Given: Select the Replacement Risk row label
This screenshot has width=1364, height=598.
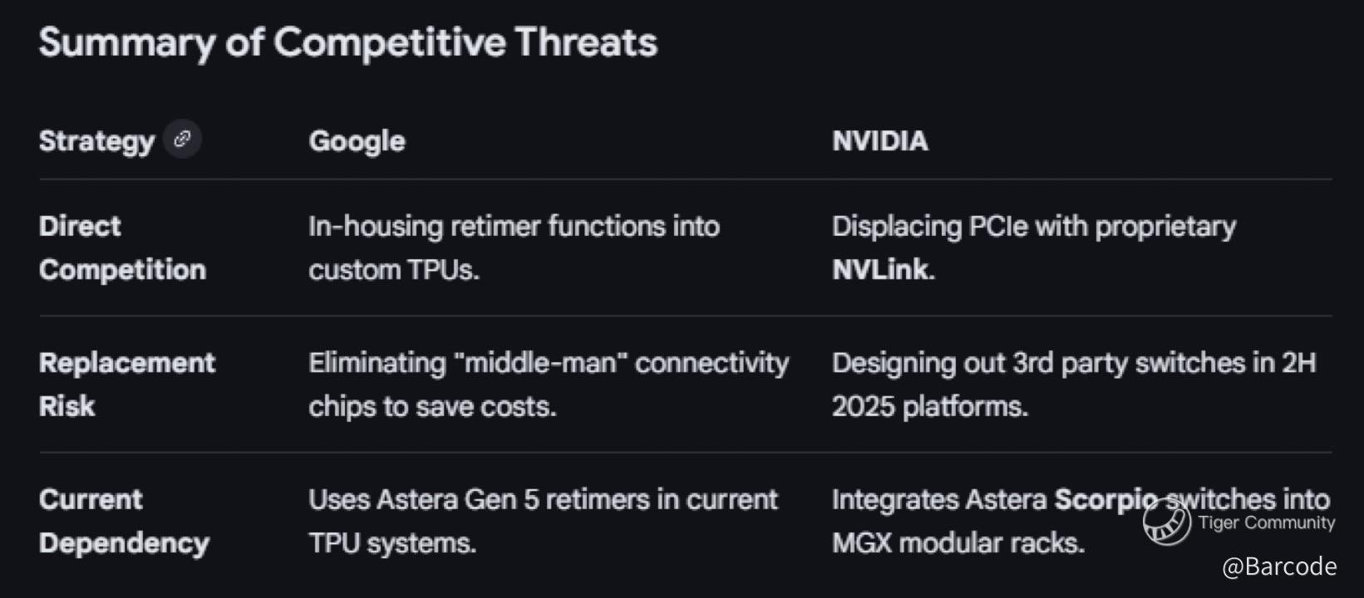Looking at the screenshot, I should tap(126, 384).
